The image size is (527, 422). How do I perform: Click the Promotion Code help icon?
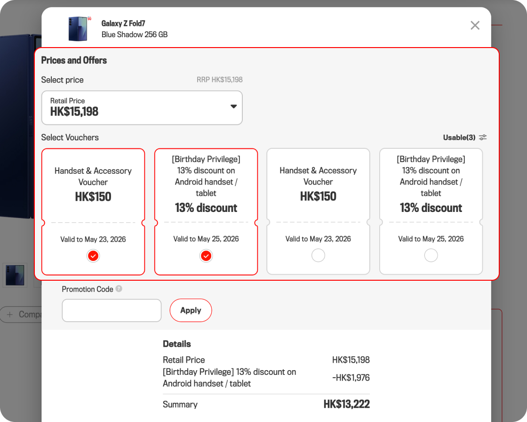pos(119,289)
